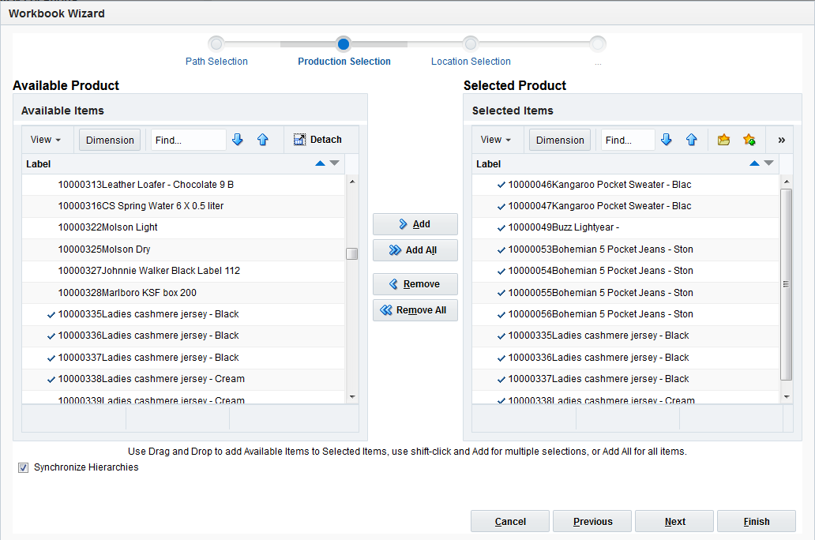This screenshot has width=815, height=540.
Task: Click the open folder icon in Selected Items toolbar
Action: click(723, 140)
